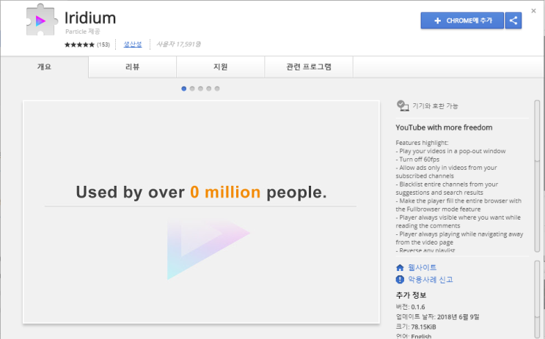Click the 'Features highlight:' line

(422, 143)
